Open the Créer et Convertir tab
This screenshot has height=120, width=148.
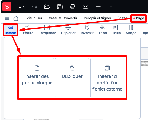pos(63,18)
